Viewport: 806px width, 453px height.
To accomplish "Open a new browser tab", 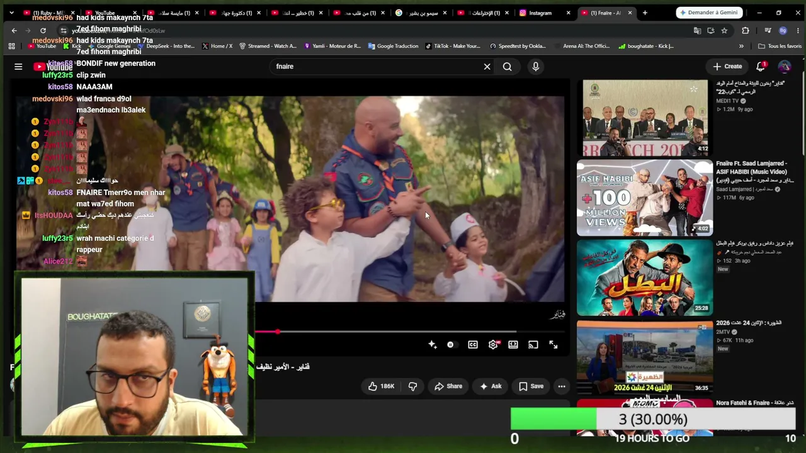I will click(x=645, y=13).
